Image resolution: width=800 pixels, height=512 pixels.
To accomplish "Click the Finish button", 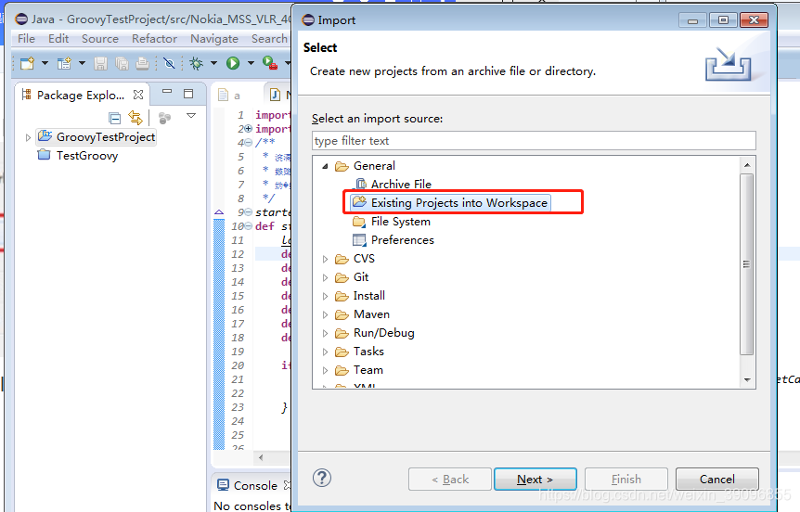I will coord(626,480).
